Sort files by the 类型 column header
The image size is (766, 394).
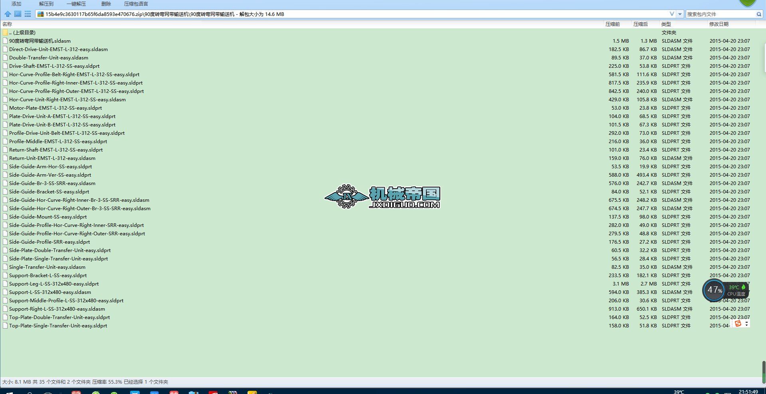[x=666, y=24]
